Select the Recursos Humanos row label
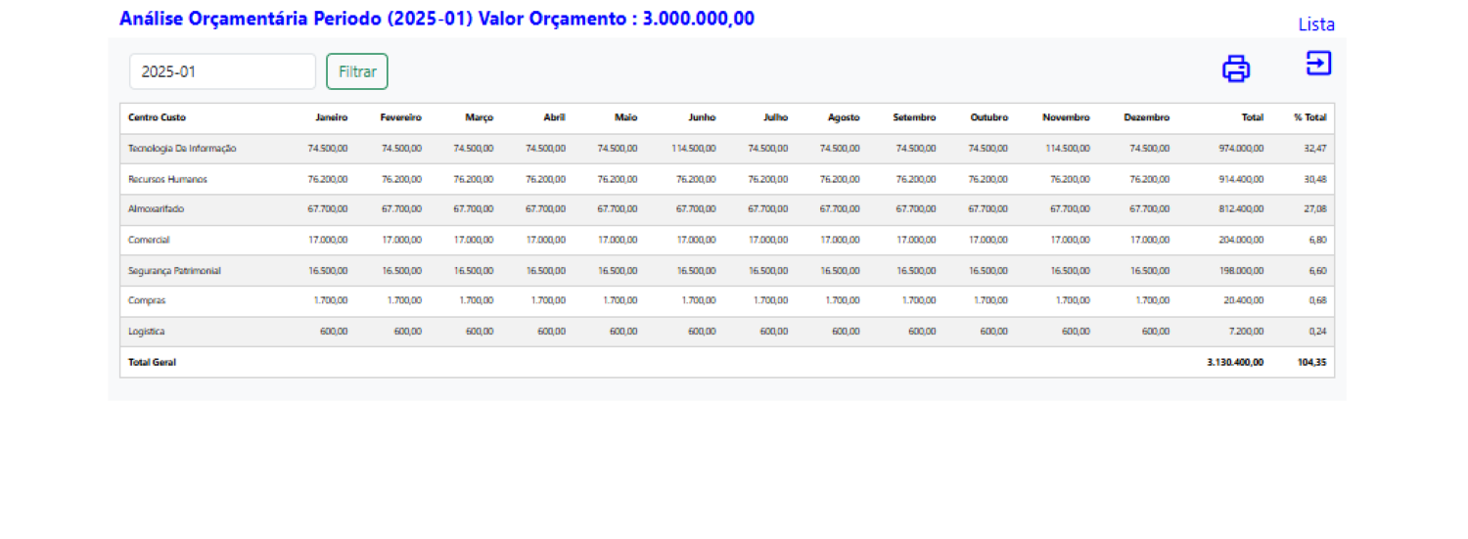Screen dimensions: 1468x539 pyautogui.click(x=167, y=180)
